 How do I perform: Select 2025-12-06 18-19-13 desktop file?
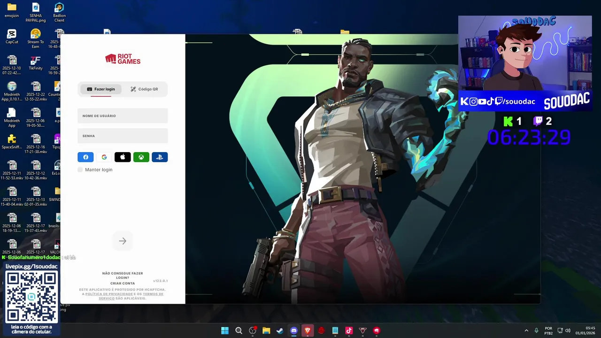(12, 223)
